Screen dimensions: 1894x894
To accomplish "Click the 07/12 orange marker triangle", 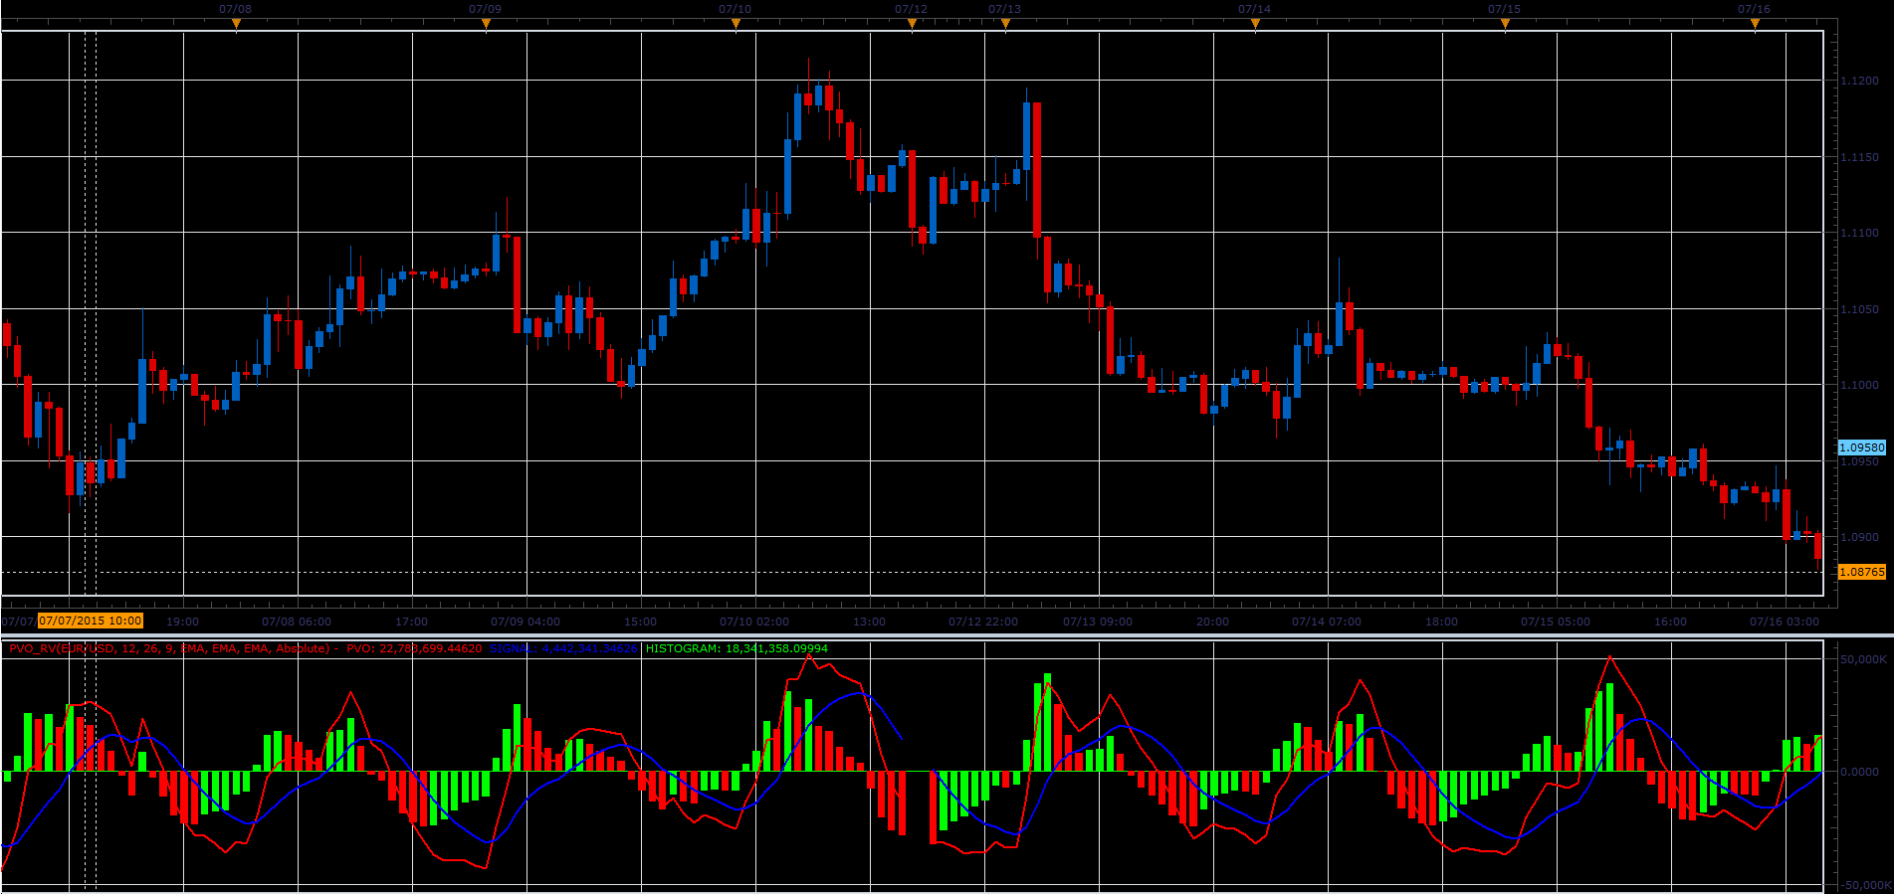I will 912,26.
